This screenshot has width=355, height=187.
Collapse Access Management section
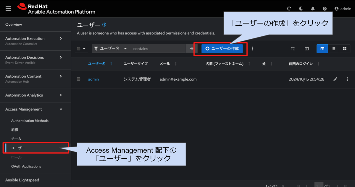pos(35,109)
